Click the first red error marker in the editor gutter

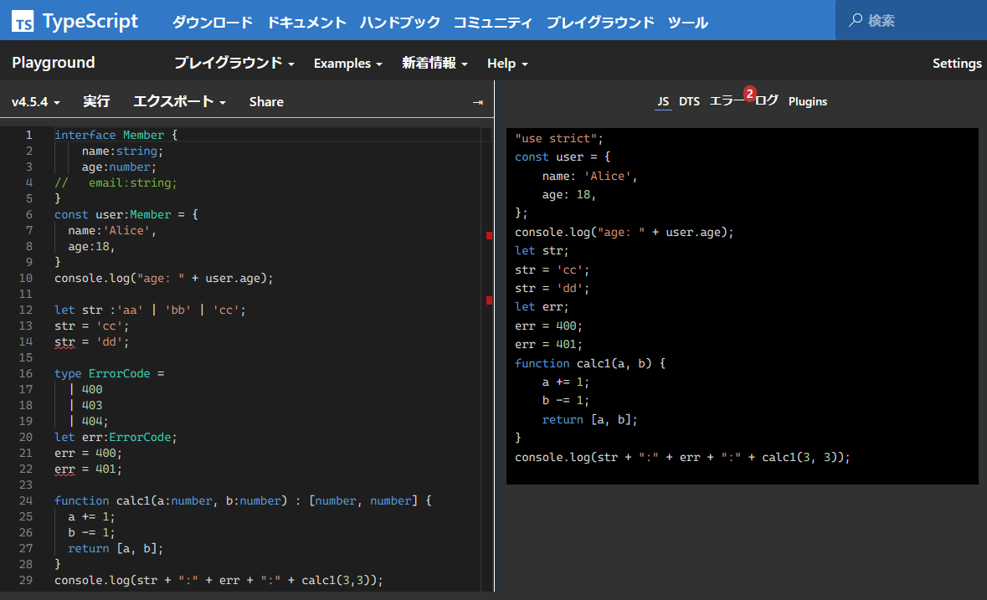point(489,236)
